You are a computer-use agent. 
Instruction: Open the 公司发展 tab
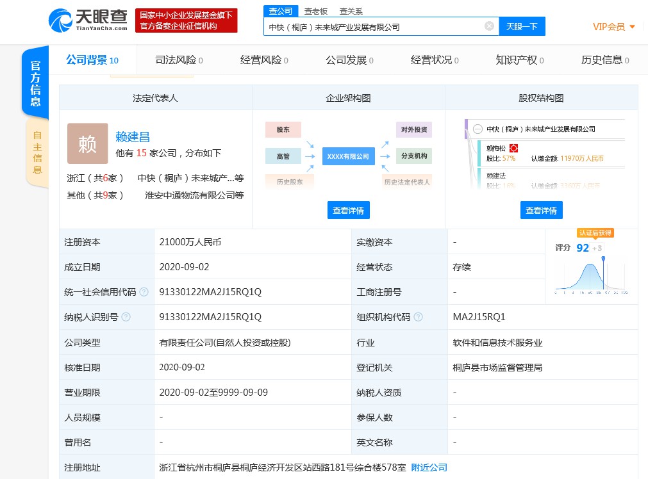coord(349,60)
